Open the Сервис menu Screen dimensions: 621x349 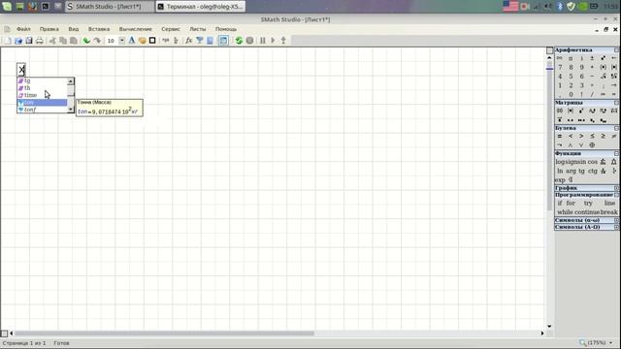171,29
